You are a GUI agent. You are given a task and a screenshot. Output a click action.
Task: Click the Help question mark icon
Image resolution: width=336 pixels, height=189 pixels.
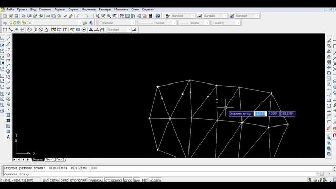(x=157, y=16)
